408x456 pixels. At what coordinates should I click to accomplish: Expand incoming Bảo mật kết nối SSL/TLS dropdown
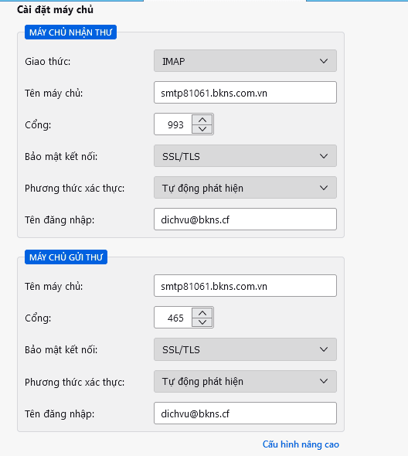(x=245, y=156)
